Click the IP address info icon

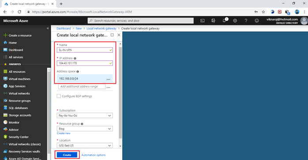pyautogui.click(x=75, y=58)
